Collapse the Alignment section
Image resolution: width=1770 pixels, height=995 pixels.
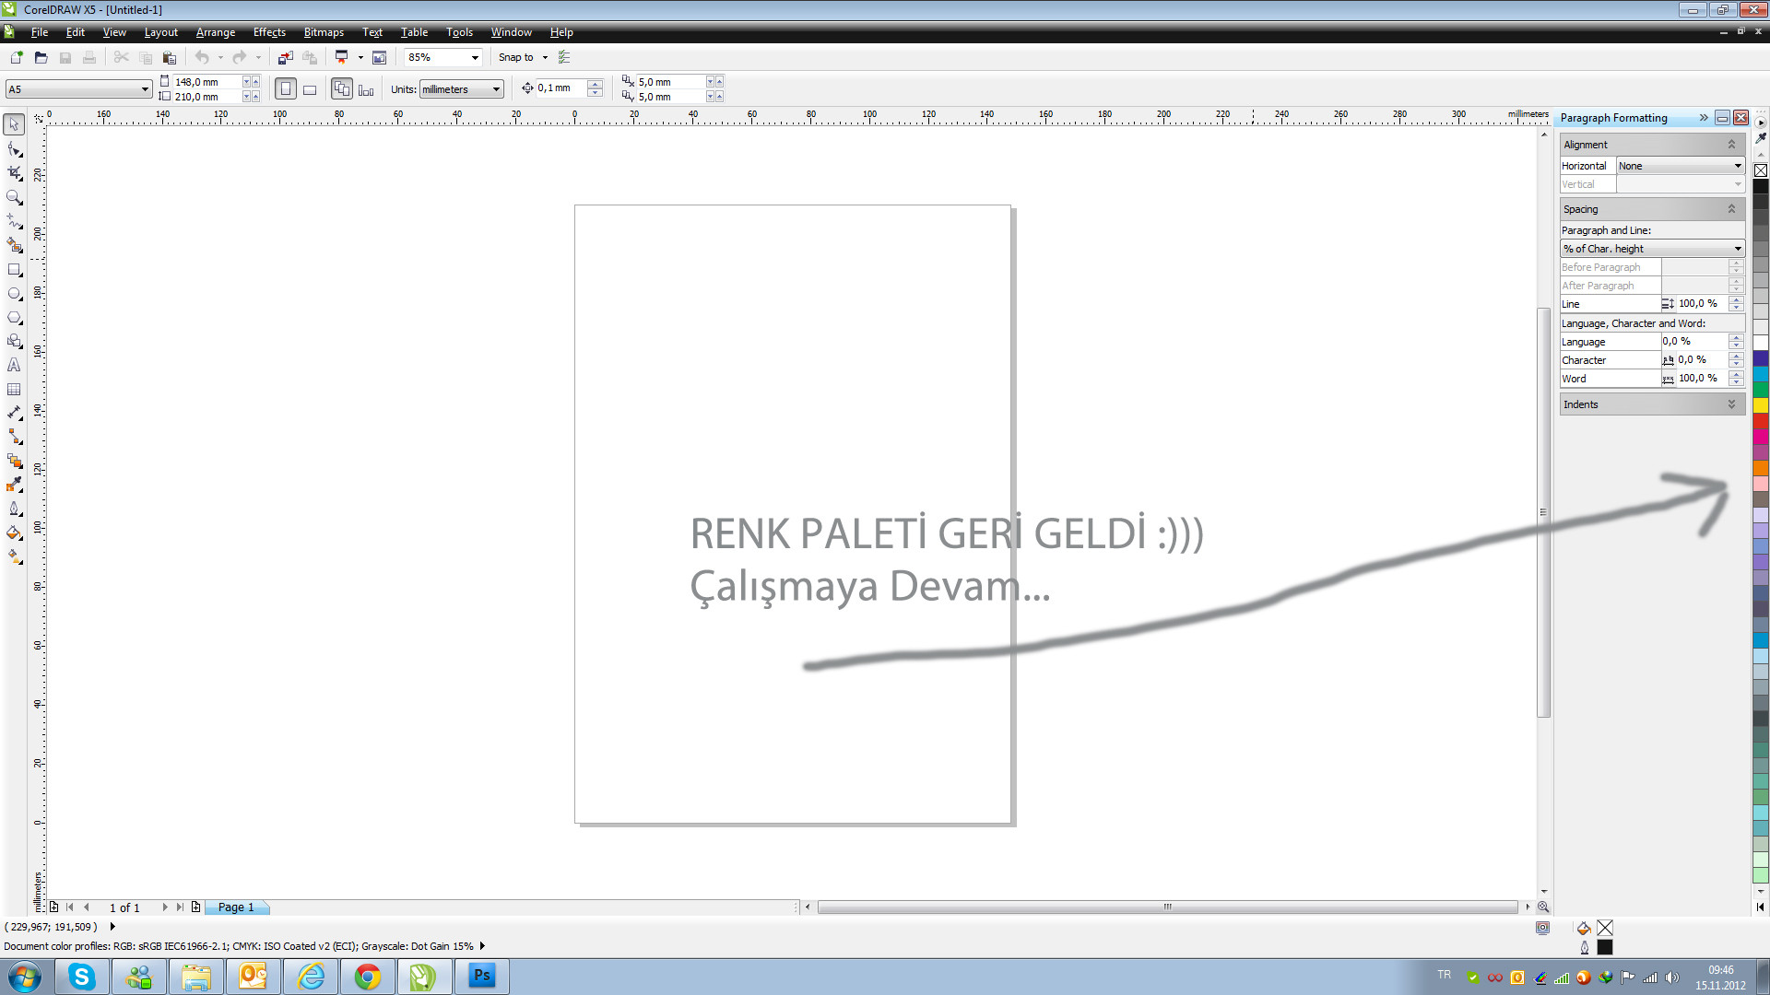(1731, 145)
